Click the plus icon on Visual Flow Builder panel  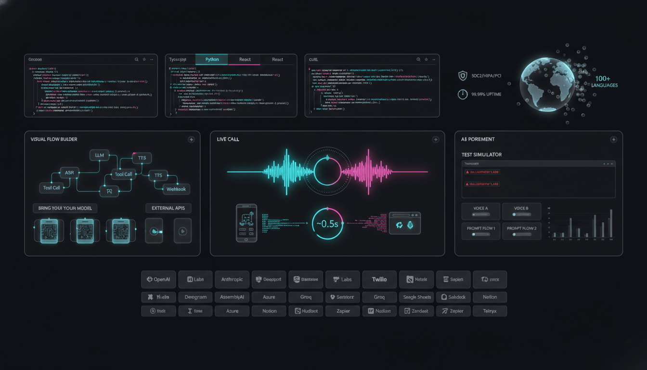pyautogui.click(x=191, y=140)
